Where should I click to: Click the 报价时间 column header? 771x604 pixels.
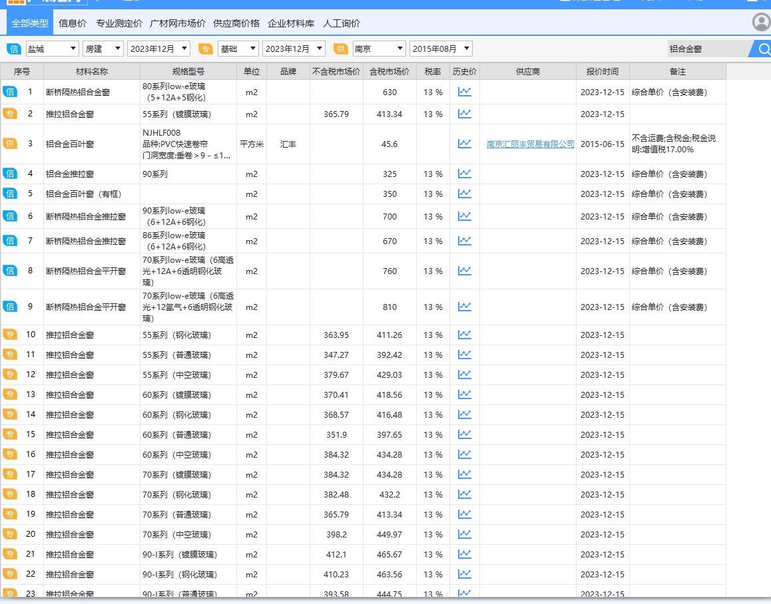tap(603, 71)
